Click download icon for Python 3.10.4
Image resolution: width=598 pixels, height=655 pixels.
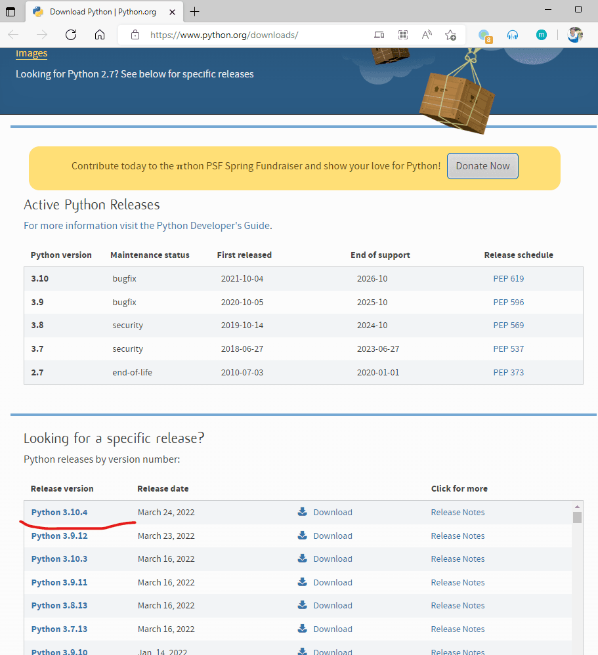point(302,512)
